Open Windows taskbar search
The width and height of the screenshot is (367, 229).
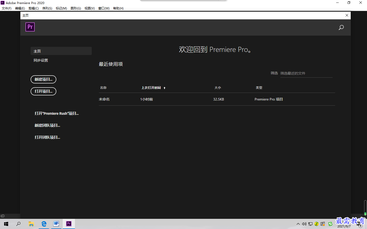pyautogui.click(x=18, y=224)
